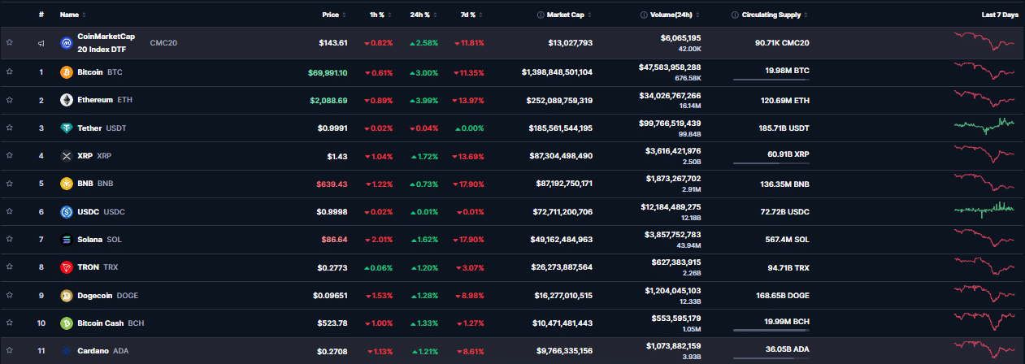Click the TRON coin logo icon
The width and height of the screenshot is (1025, 364).
point(67,267)
